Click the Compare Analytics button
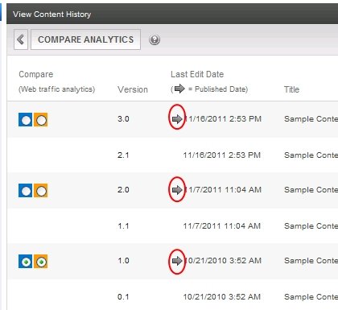Screen dimensions: 338x310 (x=85, y=39)
